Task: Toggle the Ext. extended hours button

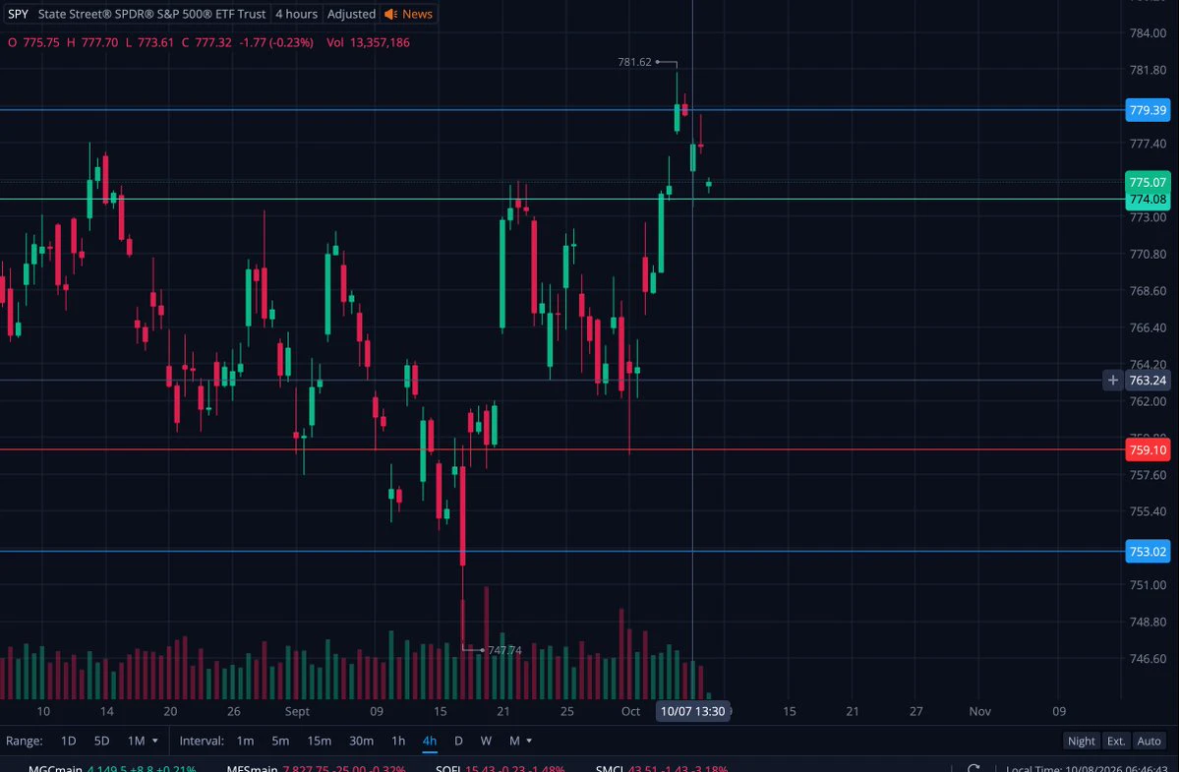Action: tap(1116, 742)
